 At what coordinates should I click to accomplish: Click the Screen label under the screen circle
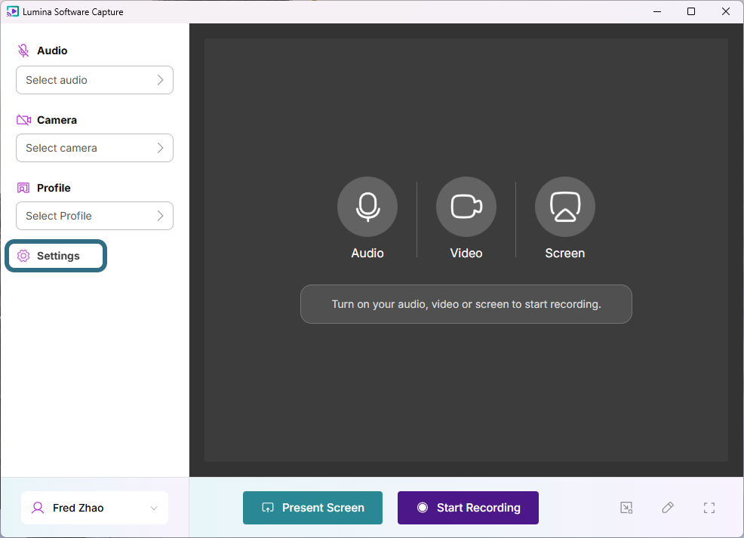(x=564, y=254)
